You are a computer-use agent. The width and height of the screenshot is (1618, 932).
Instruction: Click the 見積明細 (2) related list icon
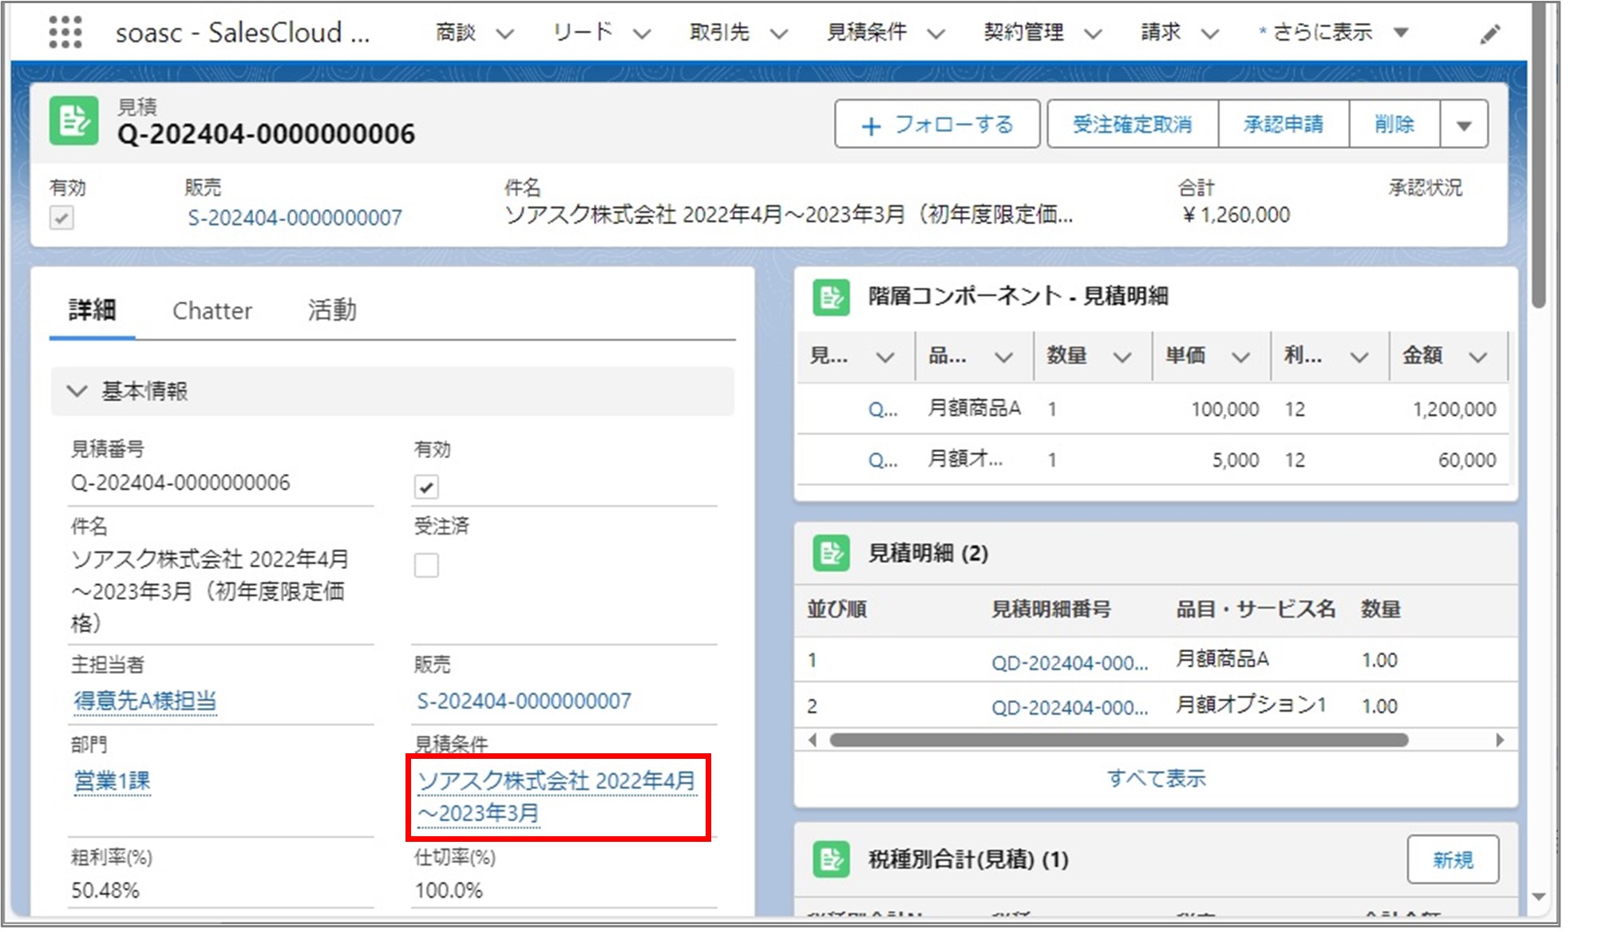click(831, 553)
